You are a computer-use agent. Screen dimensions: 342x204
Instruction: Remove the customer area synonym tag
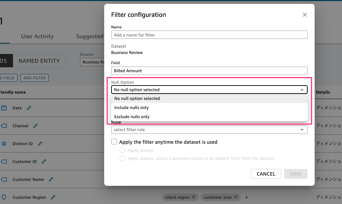click(236, 197)
